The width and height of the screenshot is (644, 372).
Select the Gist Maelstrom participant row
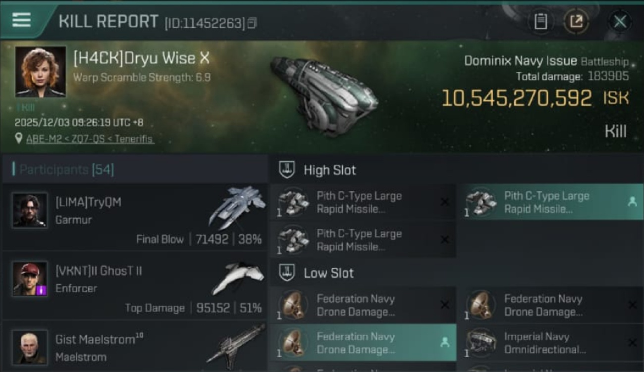pyautogui.click(x=135, y=347)
